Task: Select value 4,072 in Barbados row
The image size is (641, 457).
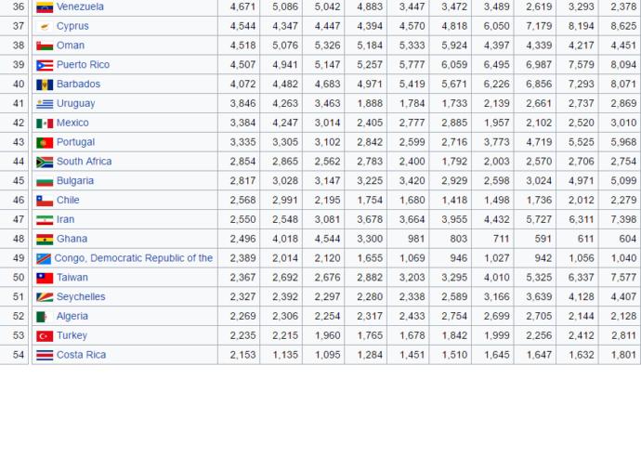Action: [x=242, y=84]
